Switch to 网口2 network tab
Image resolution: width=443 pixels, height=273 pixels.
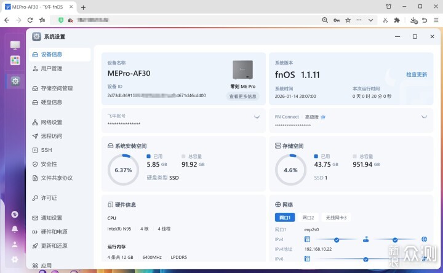308,218
